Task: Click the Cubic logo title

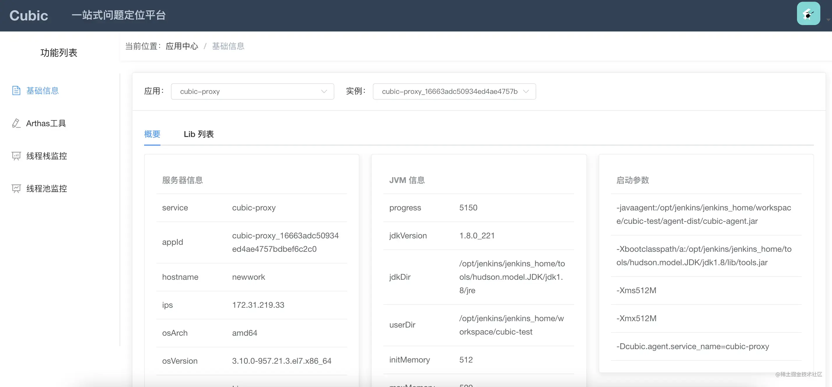Action: 29,15
